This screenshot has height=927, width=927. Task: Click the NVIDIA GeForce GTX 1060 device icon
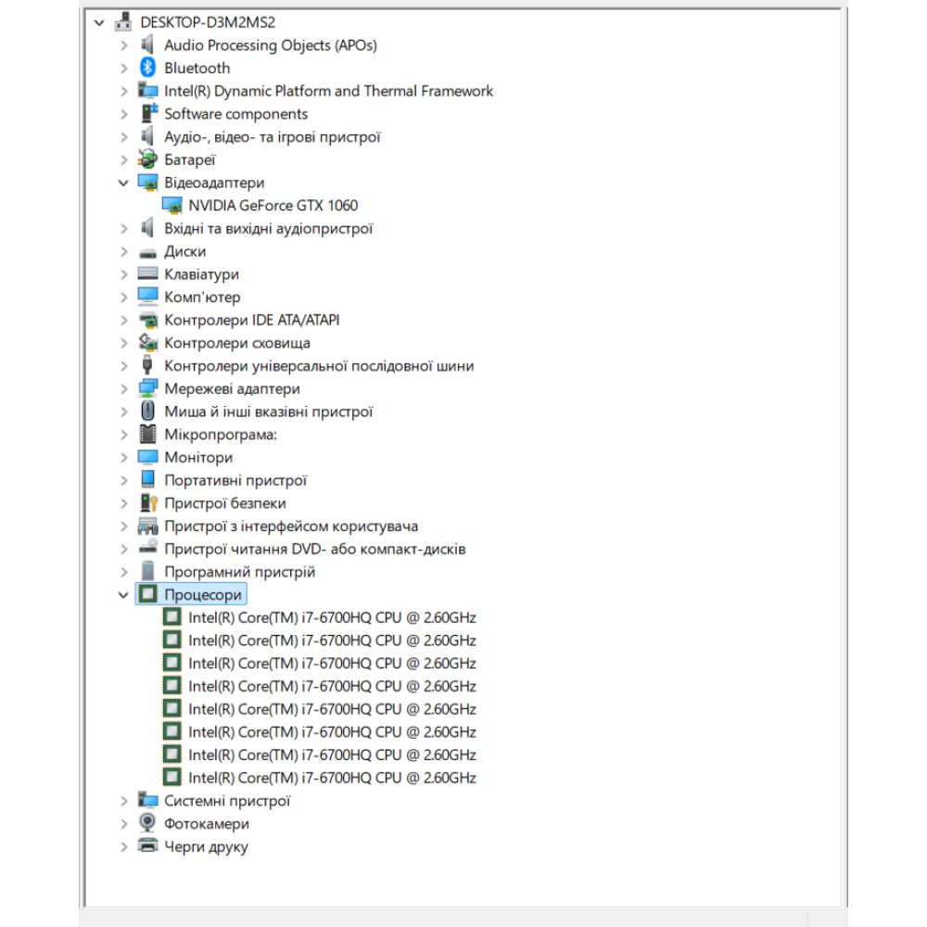[x=171, y=206]
